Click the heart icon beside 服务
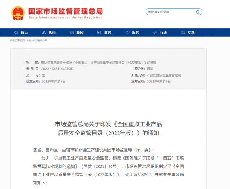The width and height of the screenshot is (230, 189). pyautogui.click(x=128, y=33)
